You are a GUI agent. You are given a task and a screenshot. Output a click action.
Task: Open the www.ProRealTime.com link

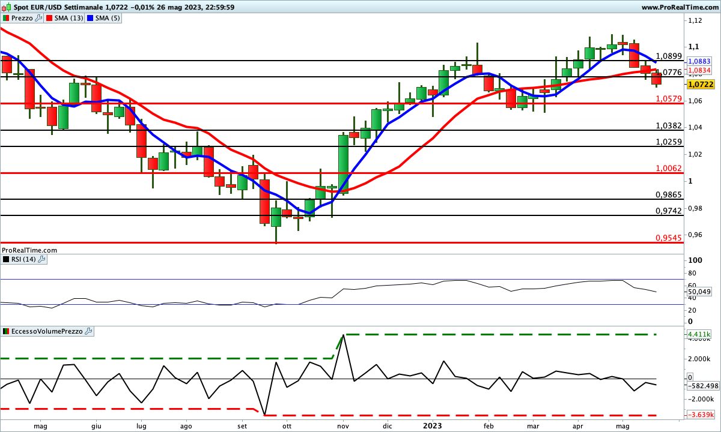point(680,7)
